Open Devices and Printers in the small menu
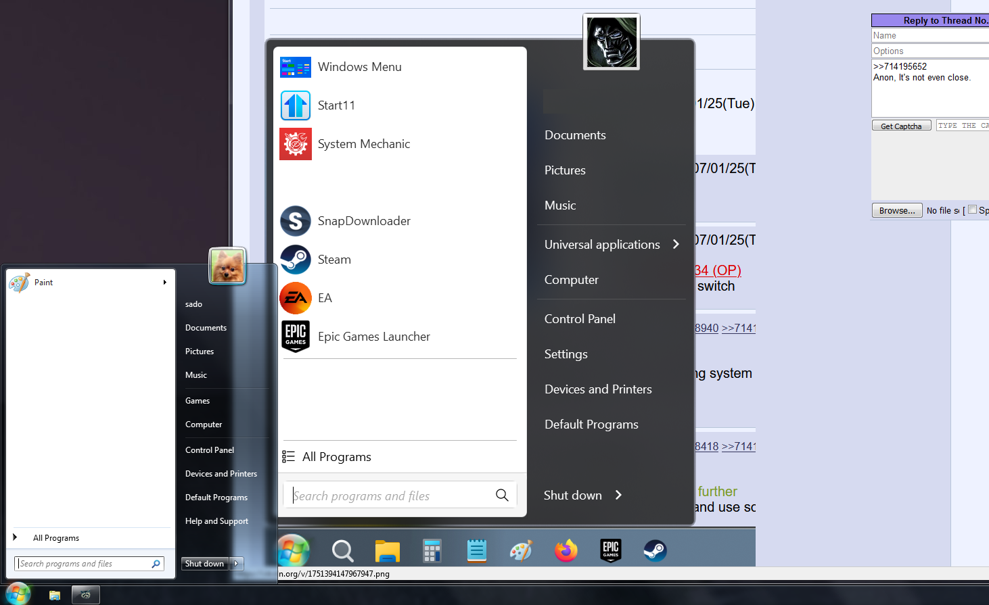 221,474
